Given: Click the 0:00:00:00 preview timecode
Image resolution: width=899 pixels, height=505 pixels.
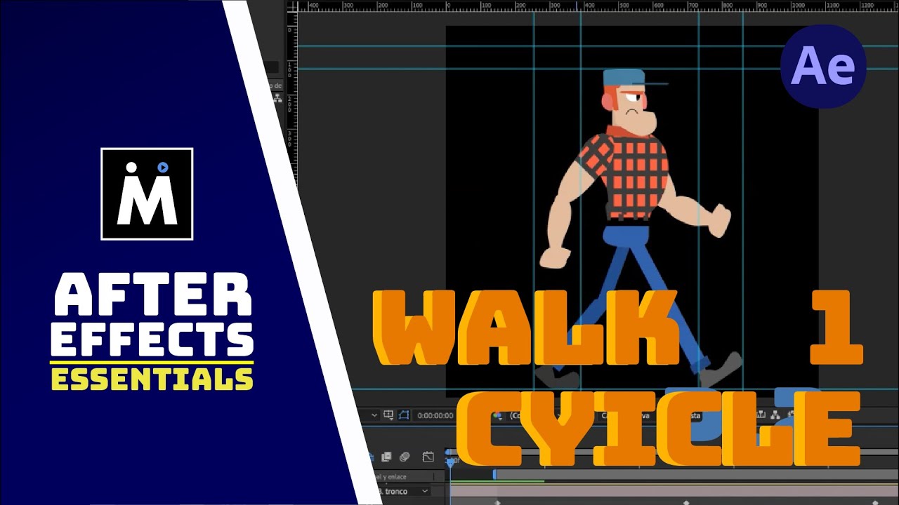Looking at the screenshot, I should pos(435,415).
